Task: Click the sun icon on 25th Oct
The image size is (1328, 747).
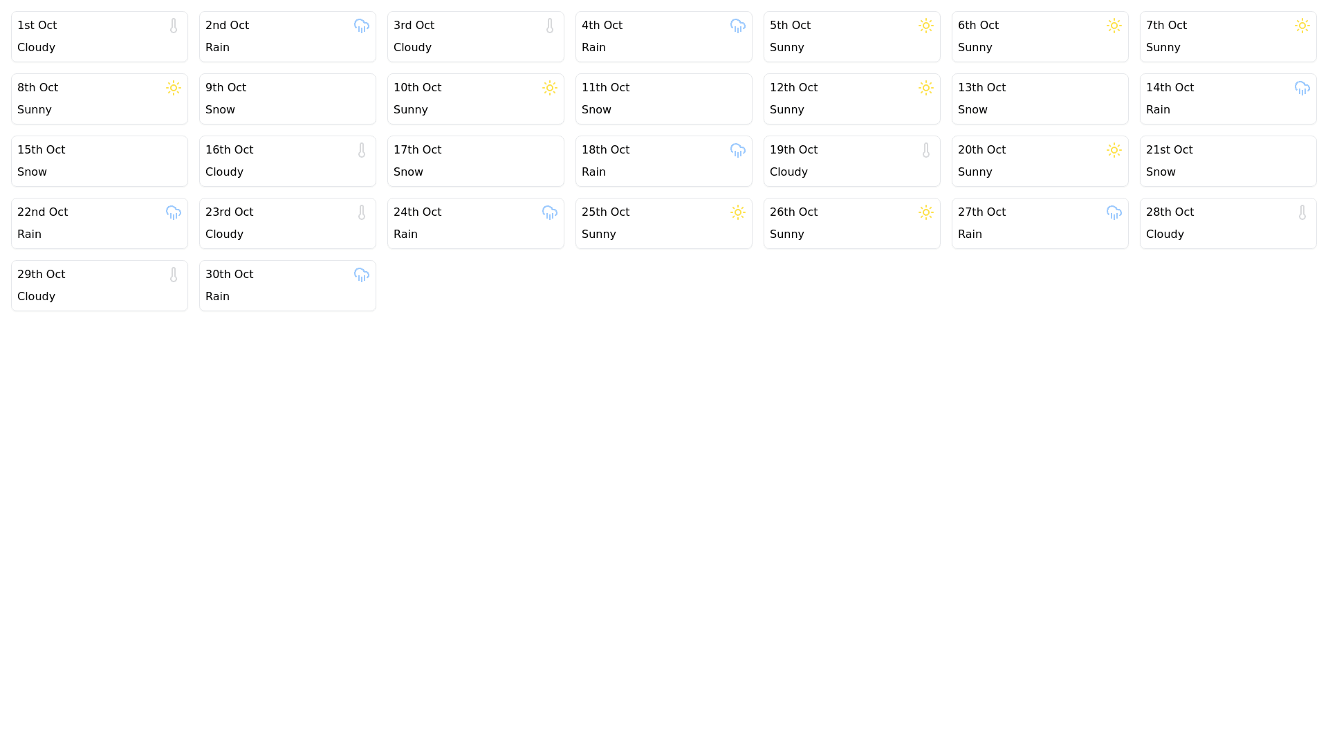Action: [738, 212]
